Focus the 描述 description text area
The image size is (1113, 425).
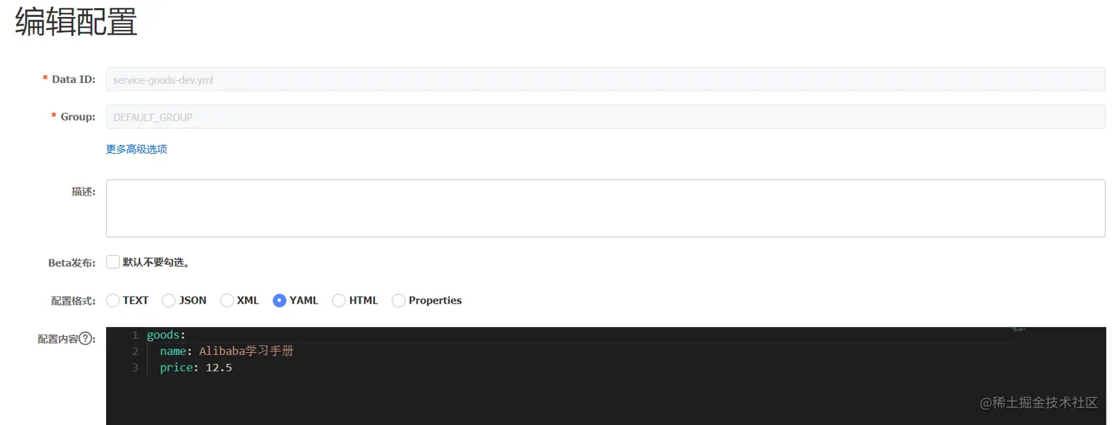click(605, 209)
